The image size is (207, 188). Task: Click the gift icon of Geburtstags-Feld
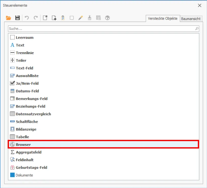click(12, 167)
